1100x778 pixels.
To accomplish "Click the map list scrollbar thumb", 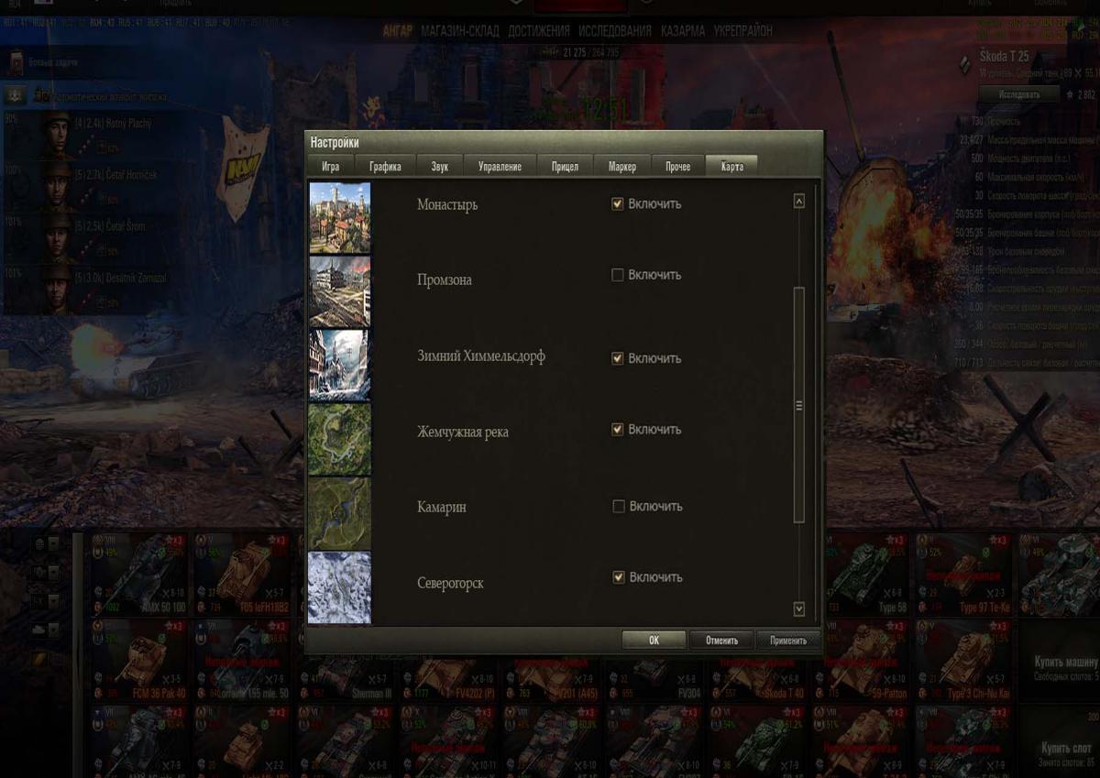I will coord(798,405).
